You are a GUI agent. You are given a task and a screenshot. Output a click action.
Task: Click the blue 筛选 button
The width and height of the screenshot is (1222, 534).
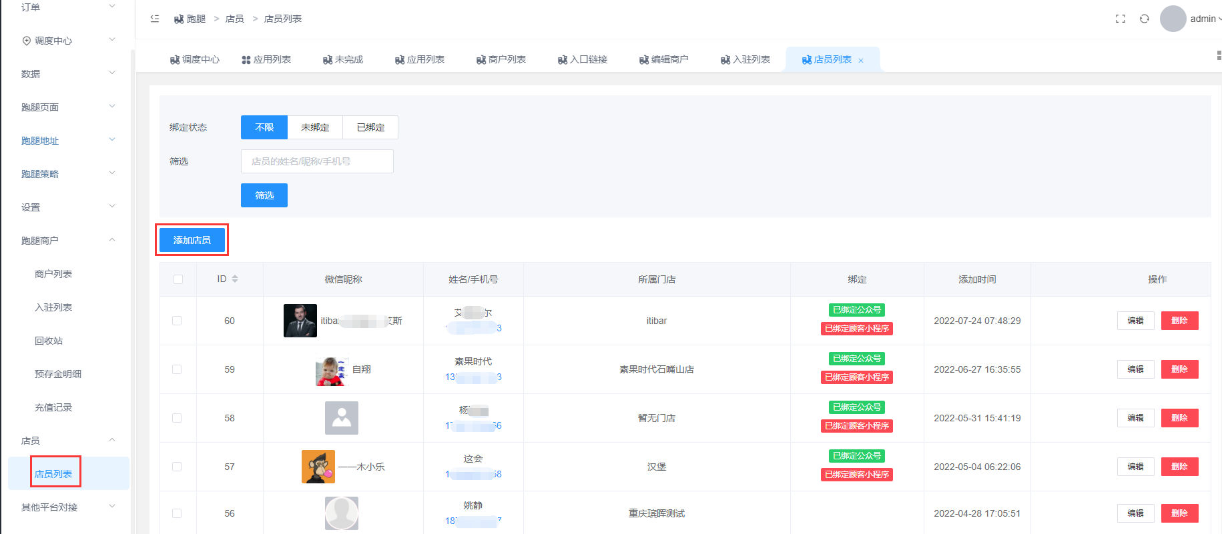[x=264, y=195]
